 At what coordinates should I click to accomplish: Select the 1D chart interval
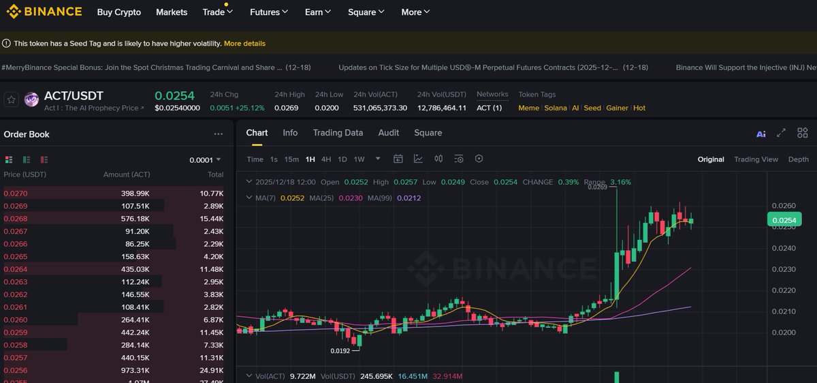342,159
